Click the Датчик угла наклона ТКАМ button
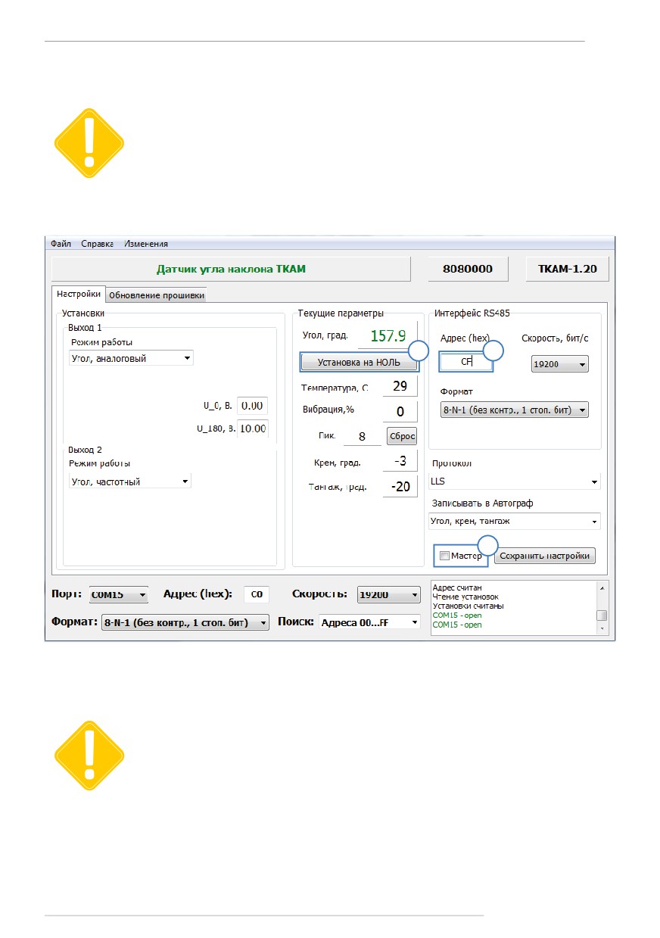 (231, 269)
